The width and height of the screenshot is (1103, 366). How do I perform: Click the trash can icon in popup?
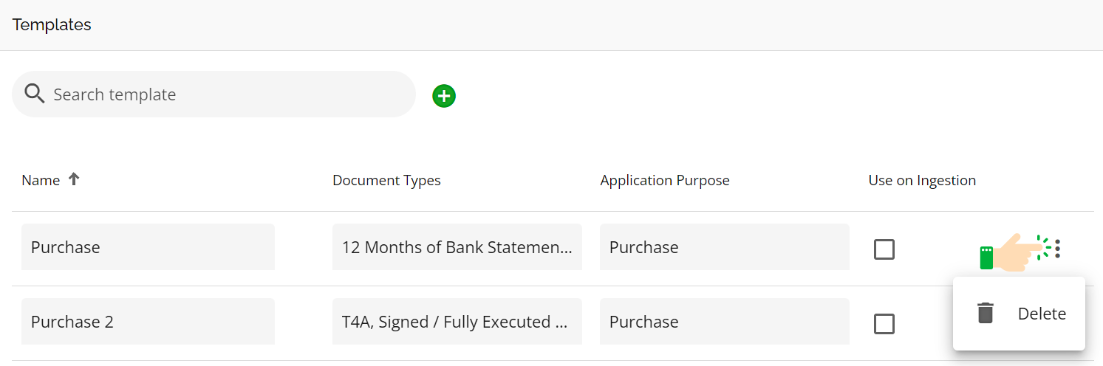click(986, 313)
